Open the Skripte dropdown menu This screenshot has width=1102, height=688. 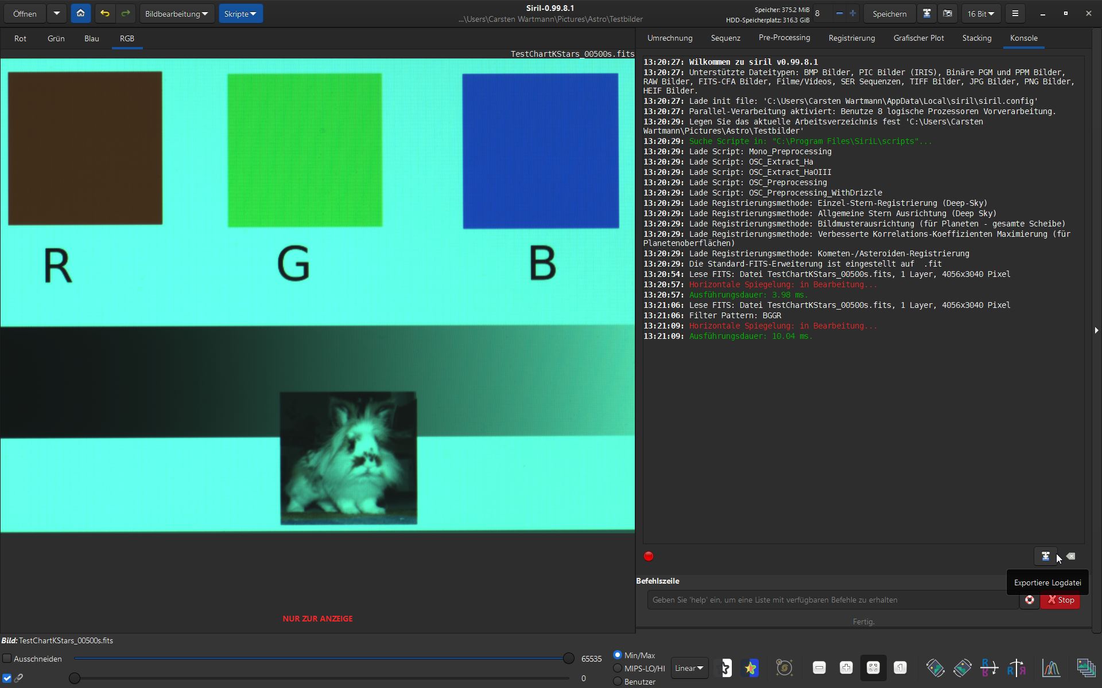point(240,13)
